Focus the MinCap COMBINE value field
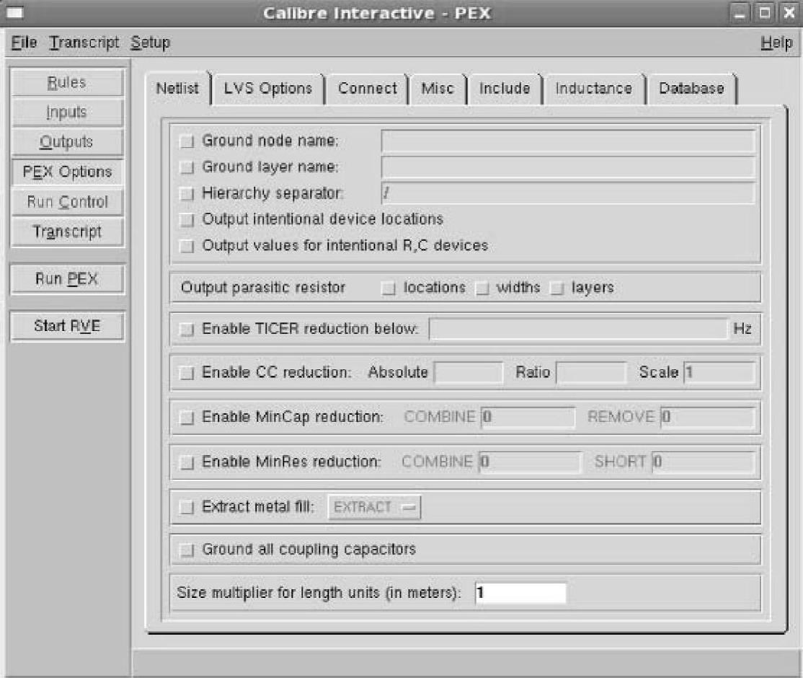This screenshot has width=803, height=678. point(528,417)
